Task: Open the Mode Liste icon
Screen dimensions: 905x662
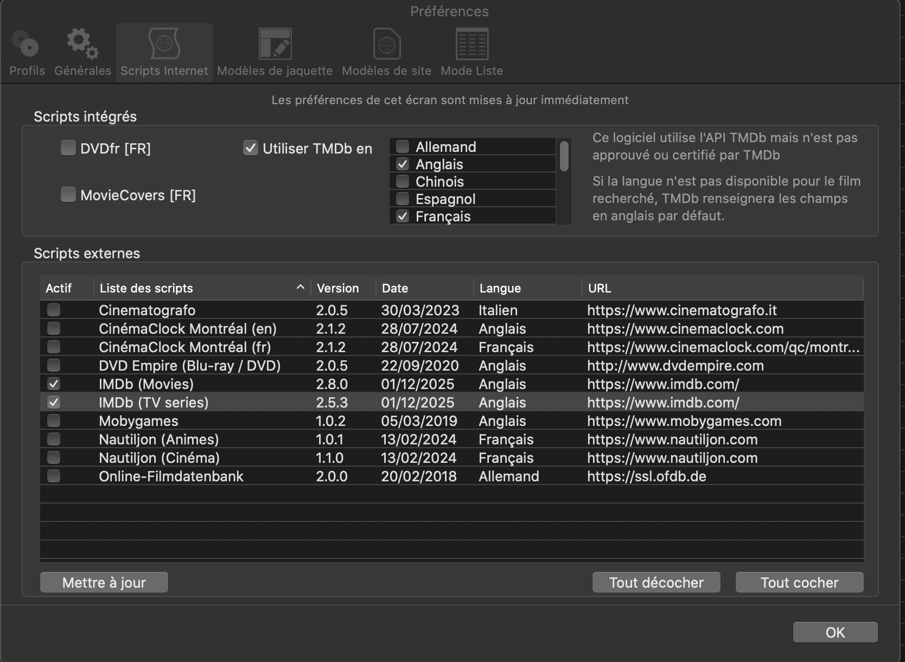Action: click(471, 44)
